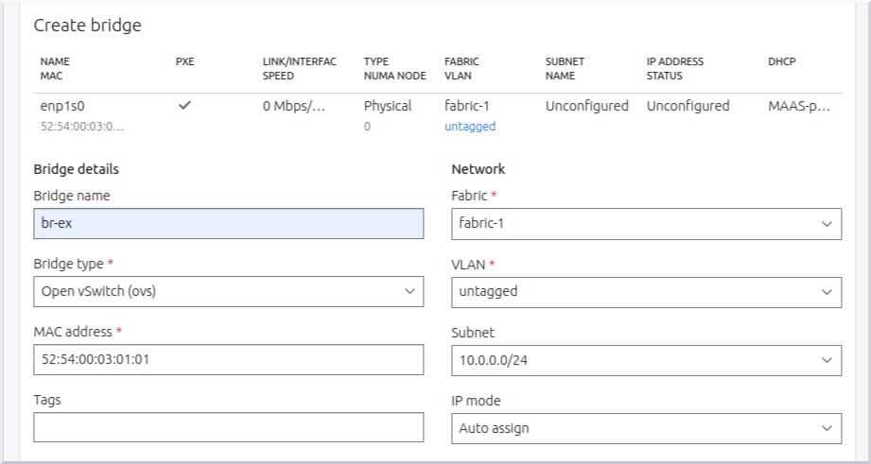Select the empty Tags input box
The height and width of the screenshot is (464, 871).
pyautogui.click(x=228, y=428)
